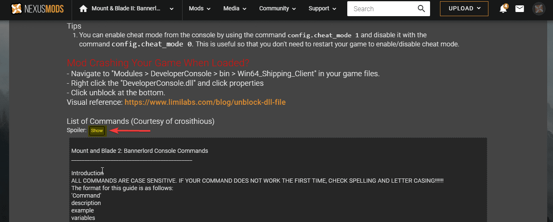553x222 pixels.
Task: Click the search magnifier icon
Action: pos(421,9)
